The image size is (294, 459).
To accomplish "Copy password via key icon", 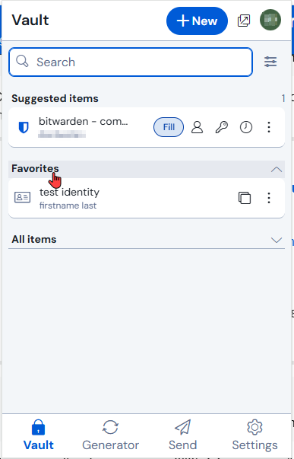I will pos(222,127).
